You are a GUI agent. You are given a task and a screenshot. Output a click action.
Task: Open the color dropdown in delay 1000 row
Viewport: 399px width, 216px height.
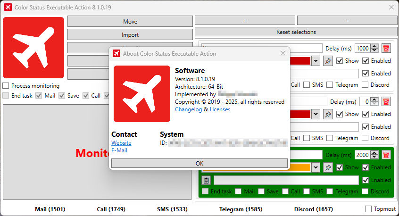[316, 61]
